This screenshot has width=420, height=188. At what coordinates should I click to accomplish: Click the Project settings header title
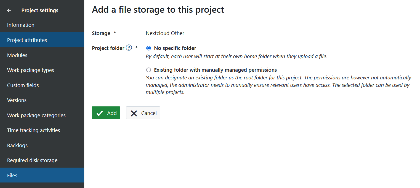(40, 10)
